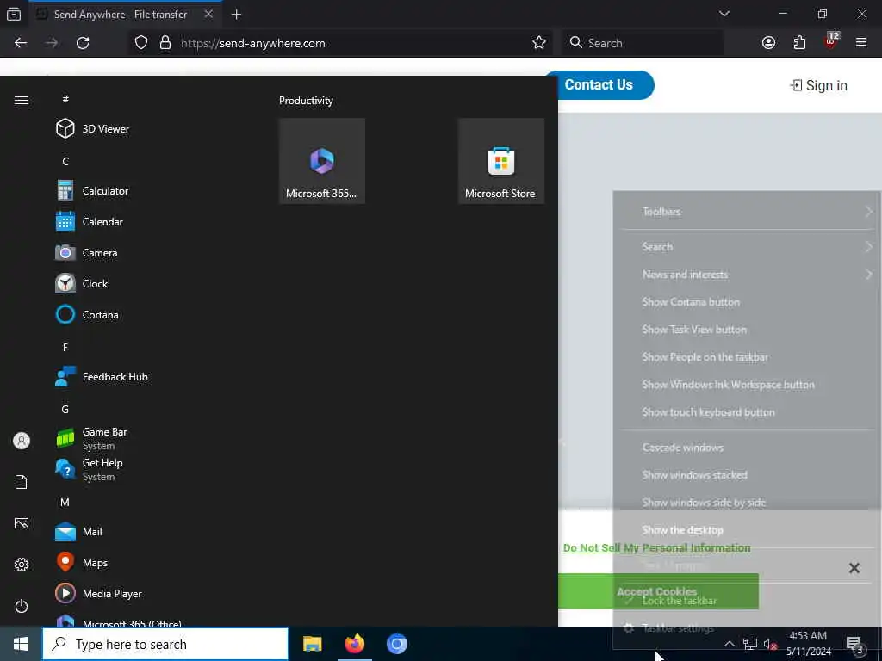Click the Windows Start button
882x661 pixels.
pos(21,644)
